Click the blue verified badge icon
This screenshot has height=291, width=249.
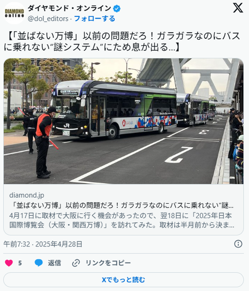click(117, 9)
